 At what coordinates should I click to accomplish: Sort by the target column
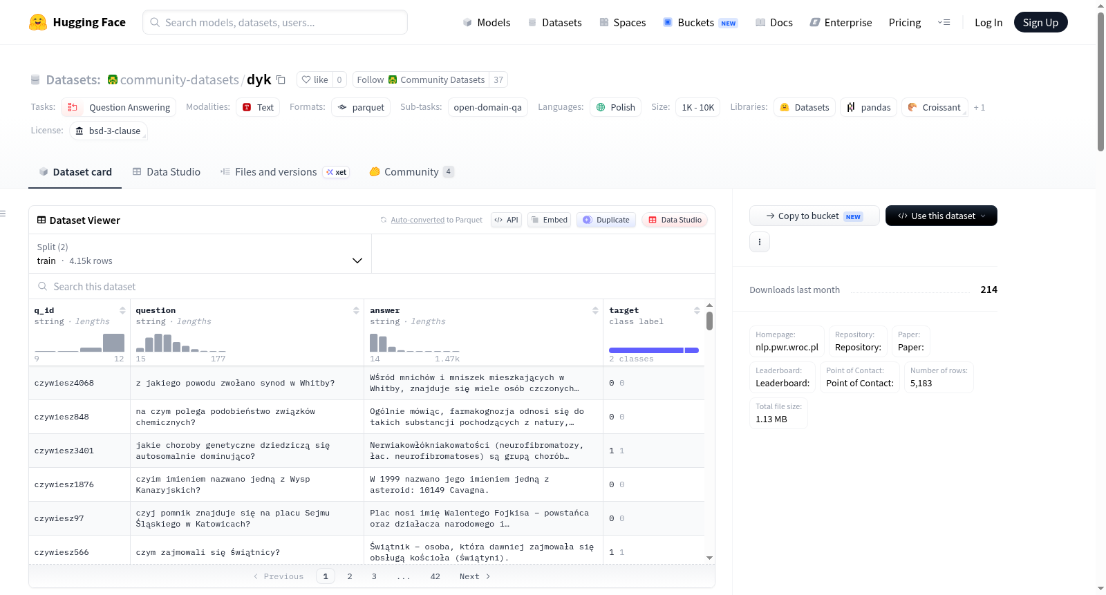click(x=697, y=310)
